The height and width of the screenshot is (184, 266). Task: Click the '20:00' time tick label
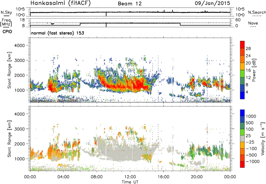pyautogui.click(x=197, y=177)
